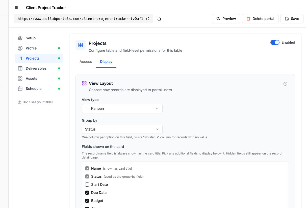Open Schedule in the sidebar
The height and width of the screenshot is (208, 306).
point(39,89)
